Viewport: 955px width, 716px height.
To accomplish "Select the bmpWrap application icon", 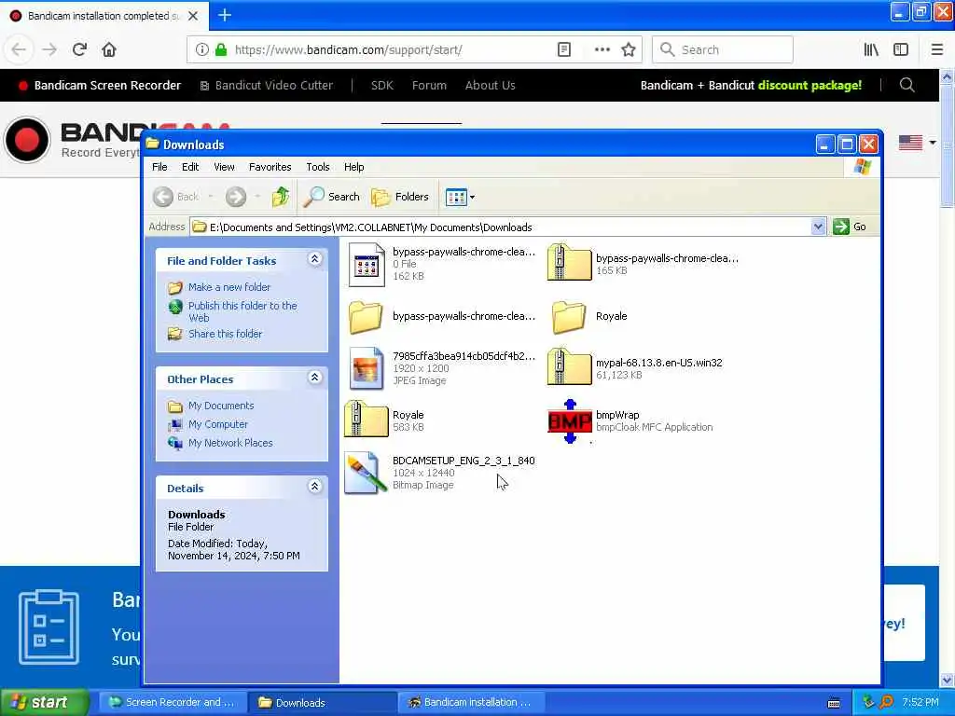I will click(570, 421).
